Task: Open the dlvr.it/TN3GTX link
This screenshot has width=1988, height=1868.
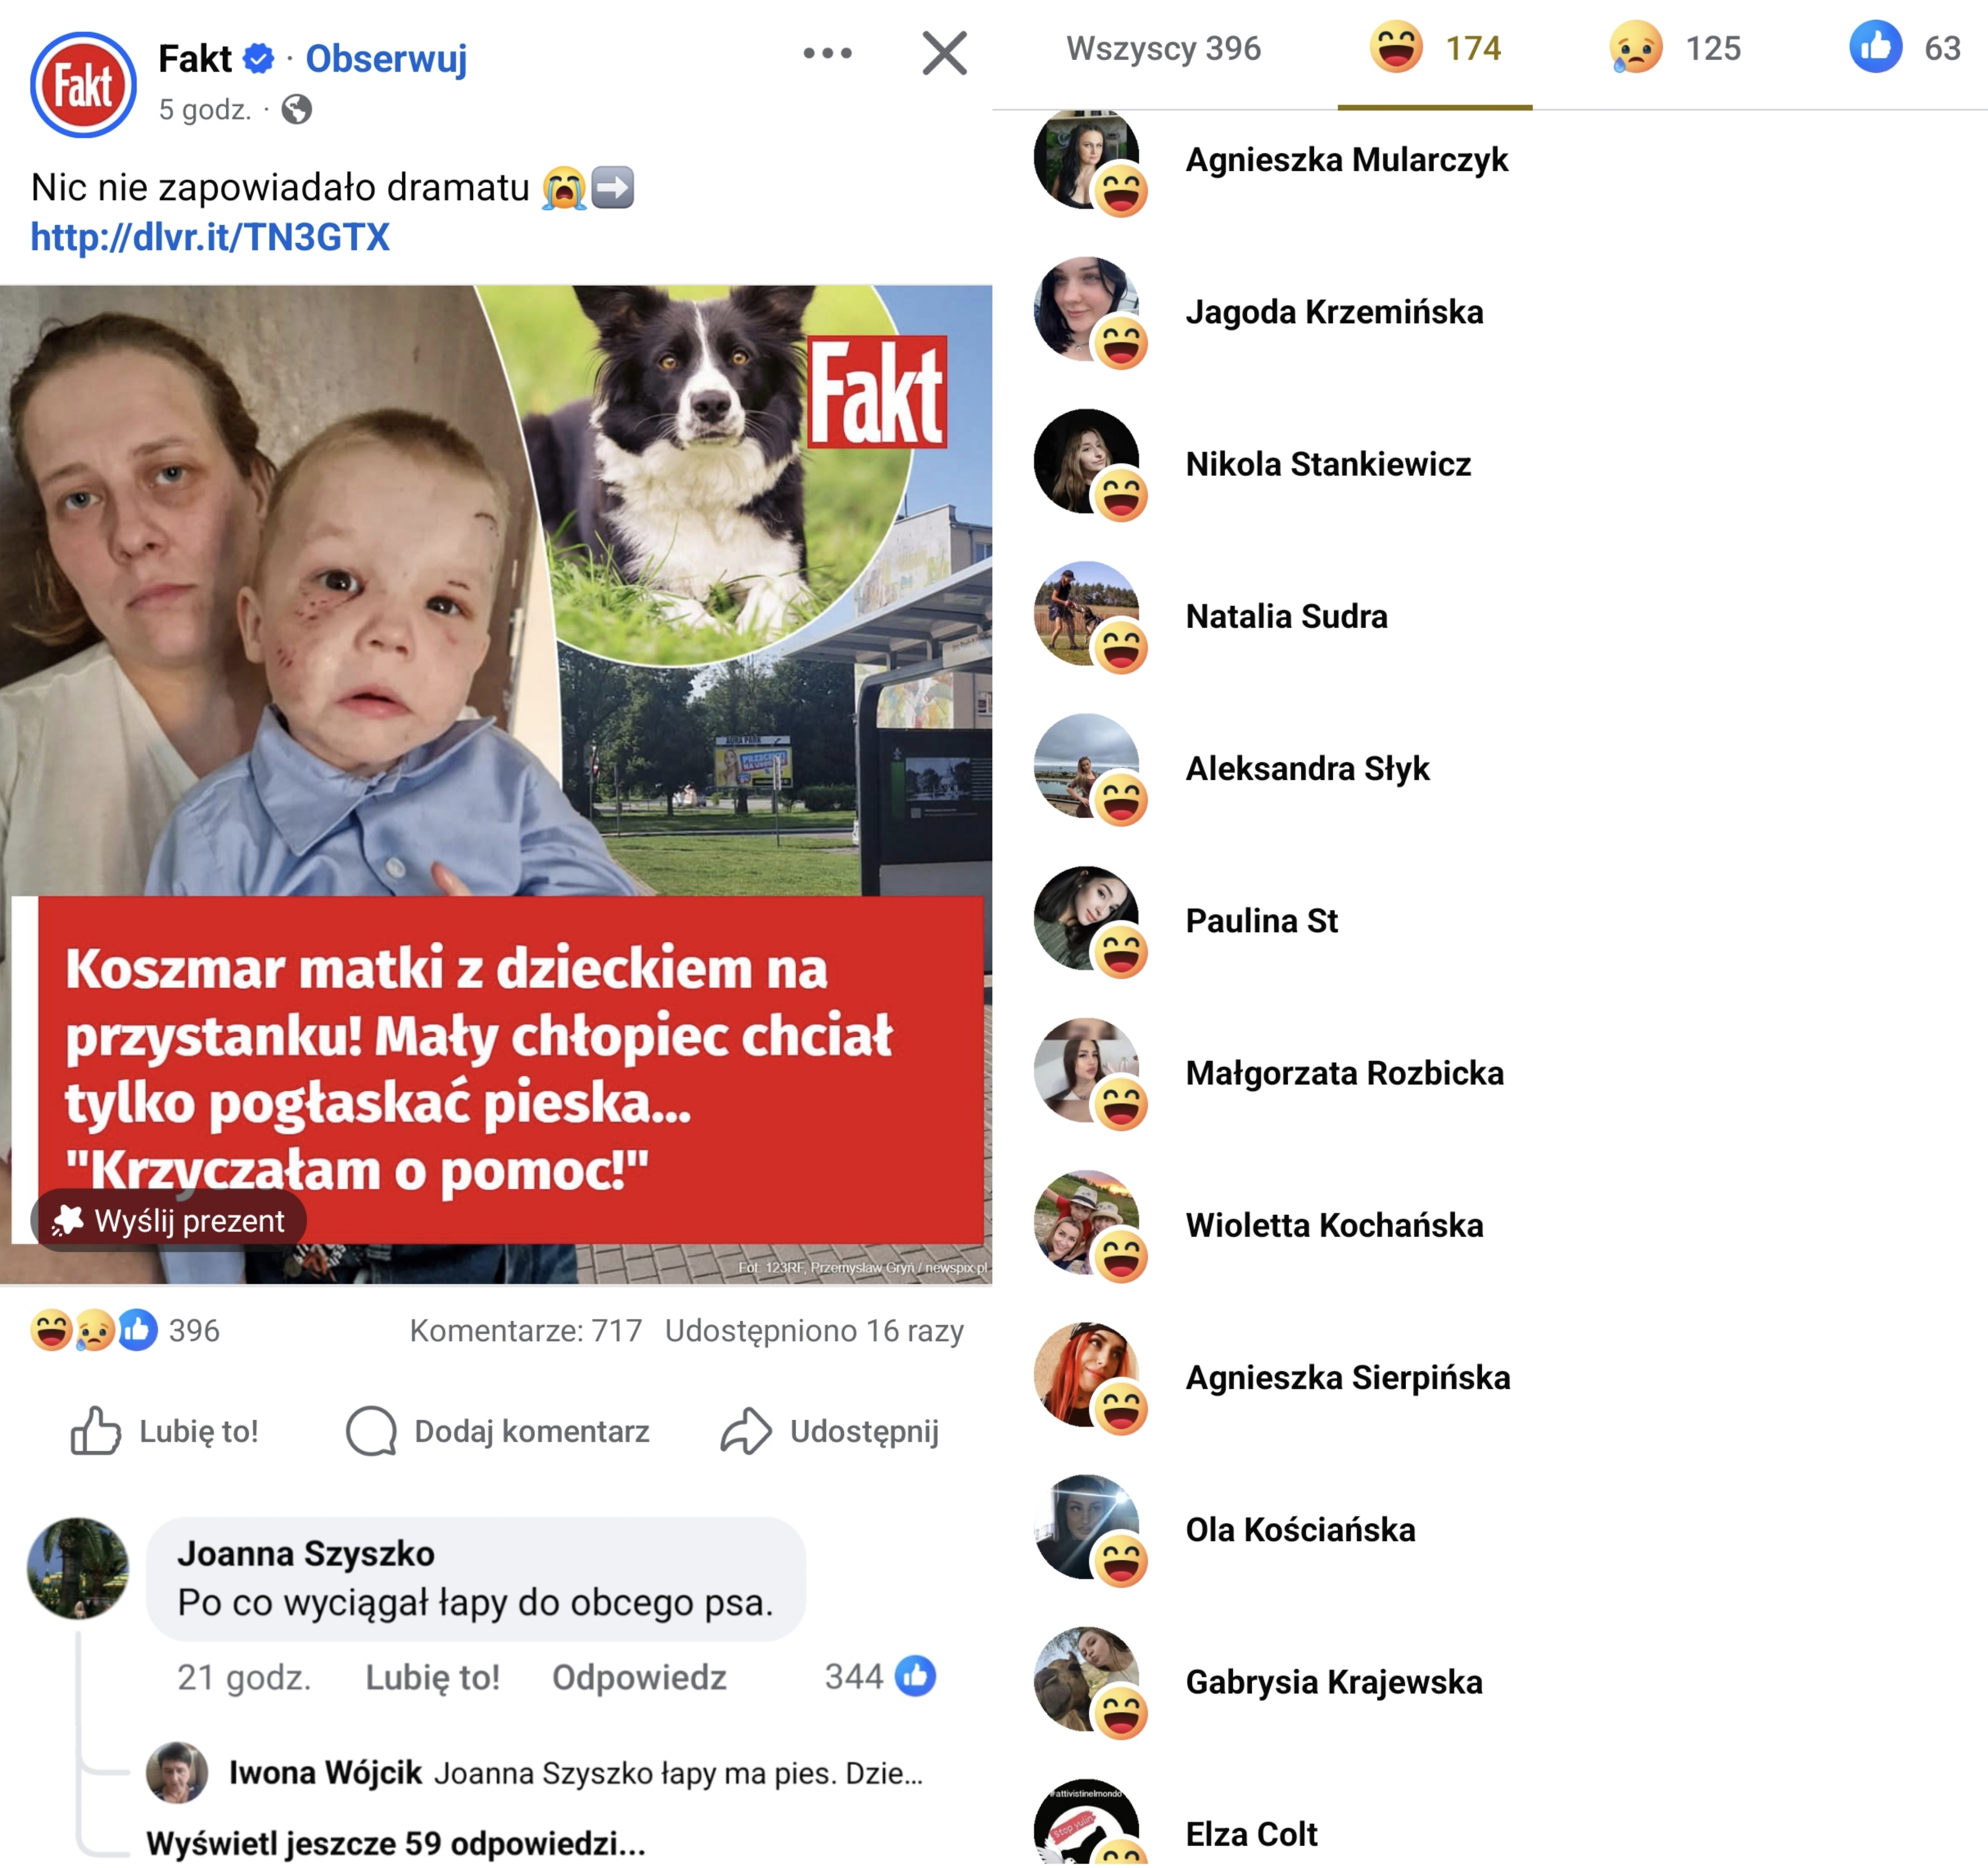Action: tap(210, 237)
